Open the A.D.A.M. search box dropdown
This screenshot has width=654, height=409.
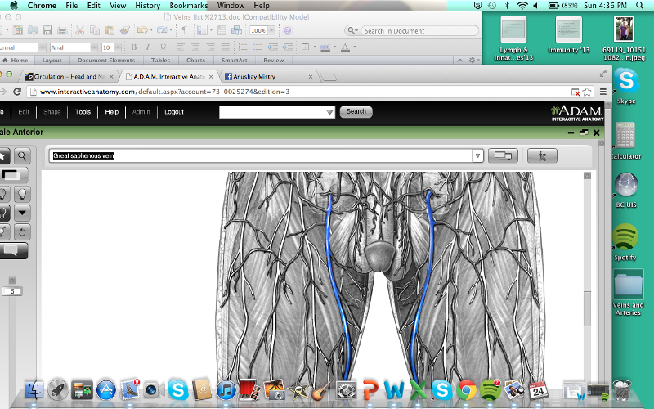[330, 112]
